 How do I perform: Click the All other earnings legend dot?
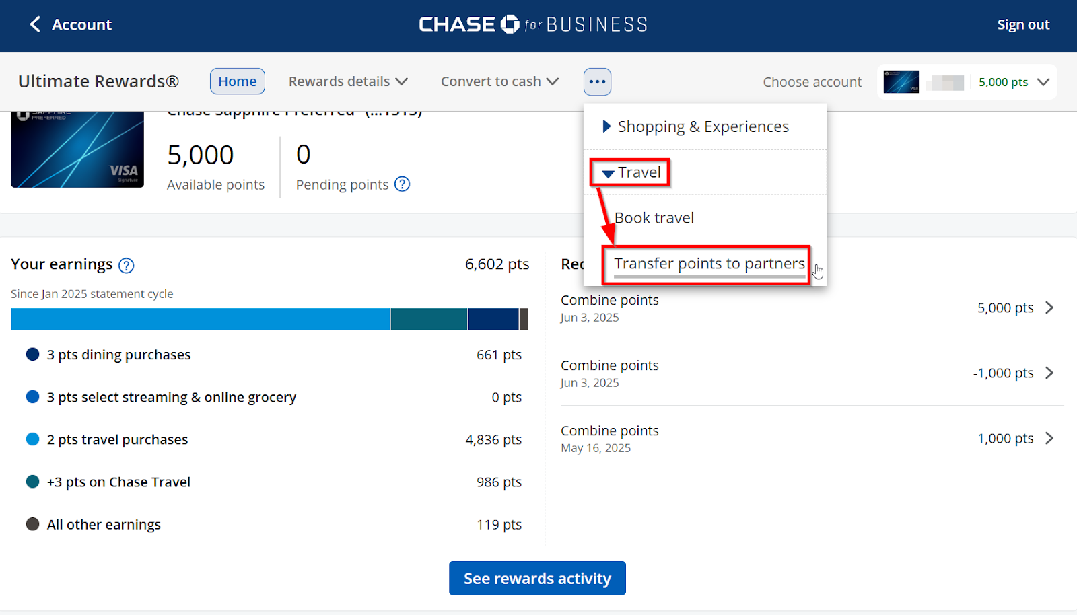32,523
